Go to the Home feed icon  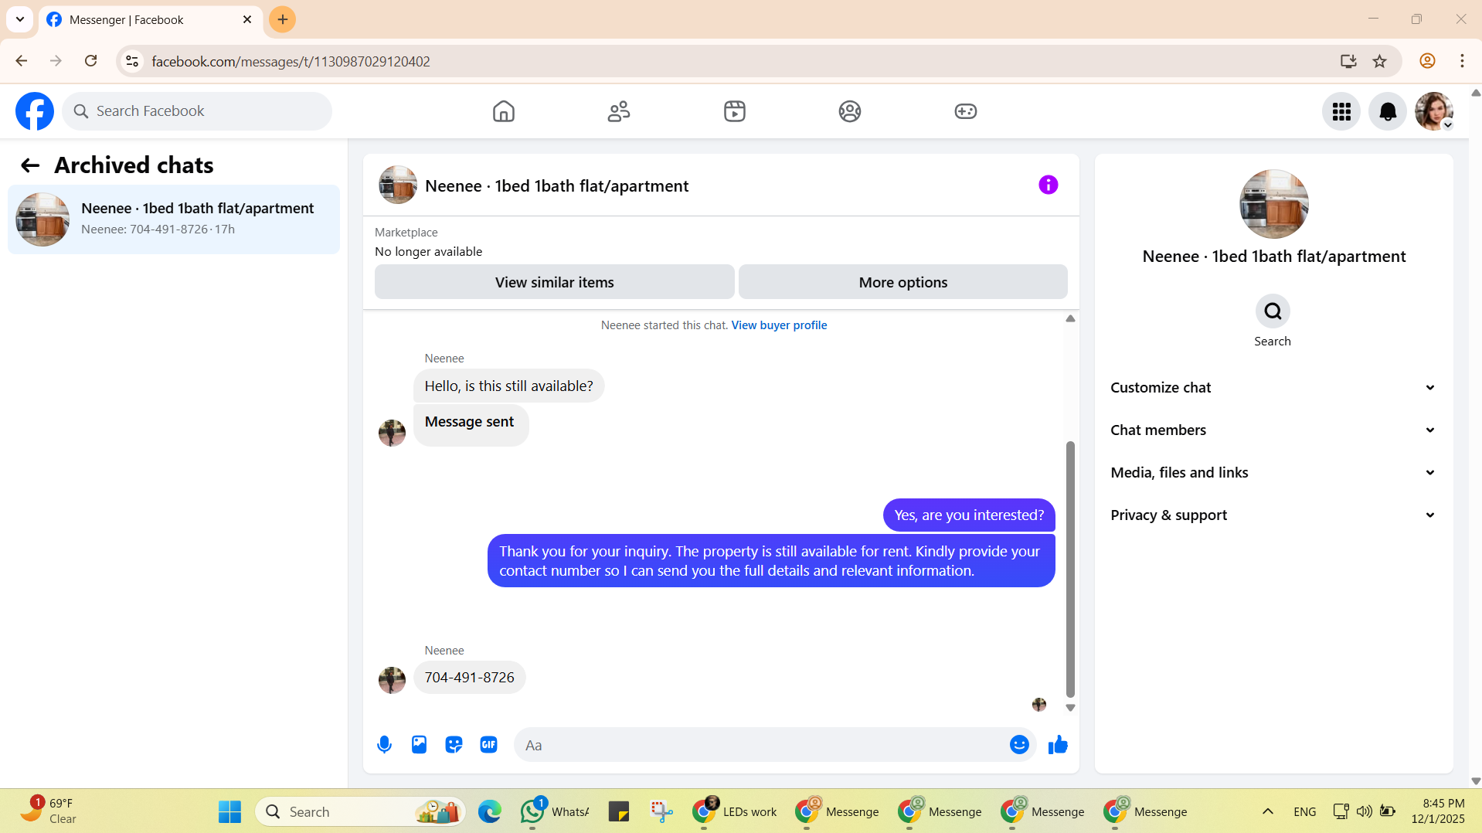click(x=504, y=111)
